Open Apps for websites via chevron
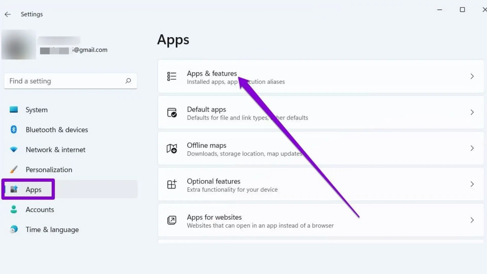Viewport: 487px width, 274px height. click(472, 220)
